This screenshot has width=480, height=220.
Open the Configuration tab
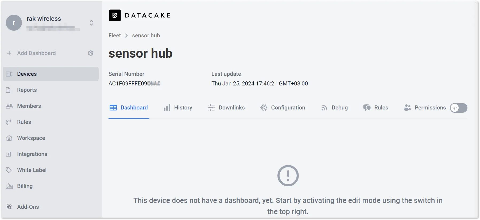coord(283,108)
